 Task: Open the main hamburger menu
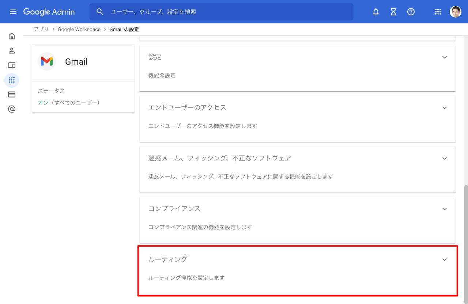click(x=13, y=12)
